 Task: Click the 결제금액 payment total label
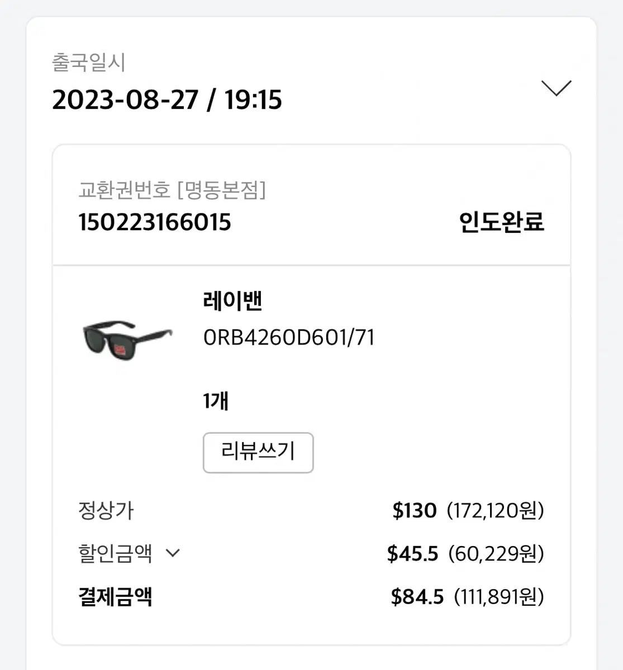tap(115, 597)
